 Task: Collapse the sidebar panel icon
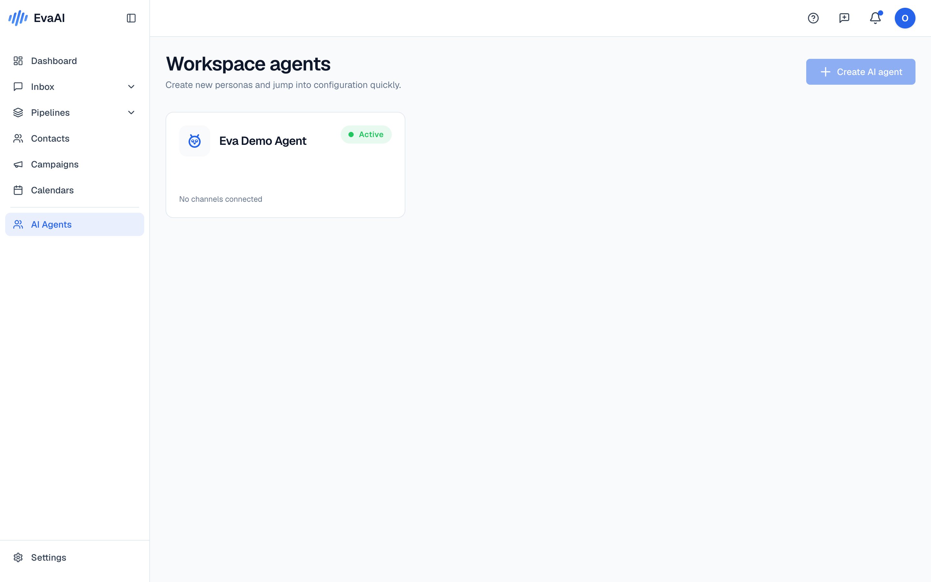pos(131,18)
